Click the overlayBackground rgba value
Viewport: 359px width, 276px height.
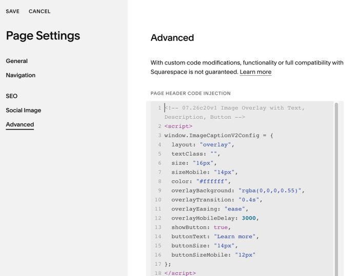pos(270,190)
